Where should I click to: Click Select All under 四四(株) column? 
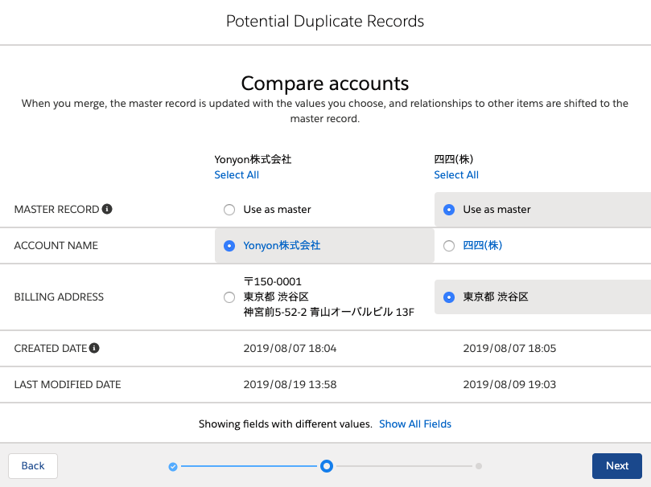click(456, 175)
